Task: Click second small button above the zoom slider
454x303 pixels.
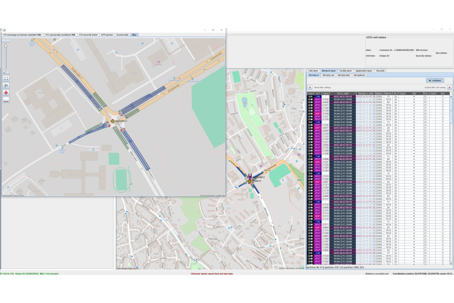Action: click(8, 41)
